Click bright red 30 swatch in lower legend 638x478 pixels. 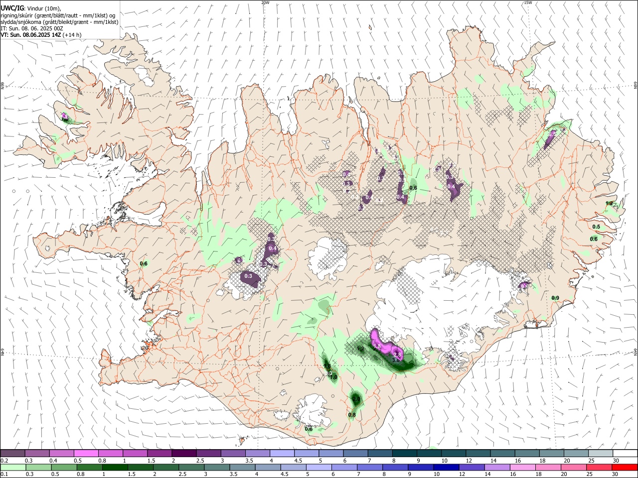point(625,467)
